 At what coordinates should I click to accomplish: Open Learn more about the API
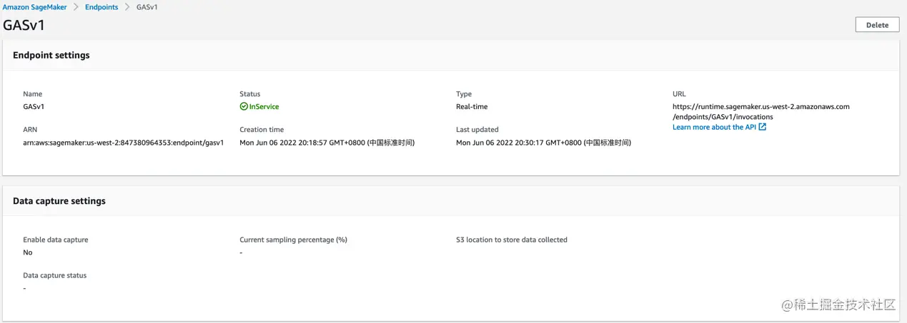[x=714, y=127]
